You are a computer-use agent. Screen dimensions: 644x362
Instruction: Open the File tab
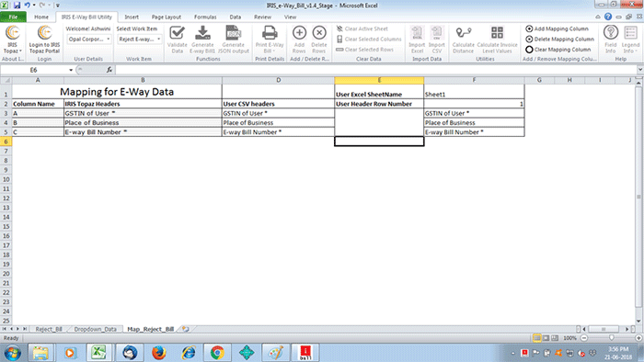coord(13,17)
